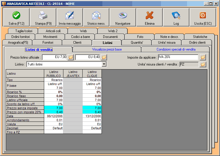The width and height of the screenshot is (220, 156).
Task: Click the Fino a PZ row label
Action: tap(25, 132)
